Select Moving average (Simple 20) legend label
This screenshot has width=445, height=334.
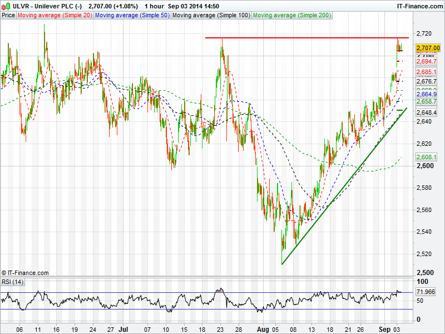(55, 15)
